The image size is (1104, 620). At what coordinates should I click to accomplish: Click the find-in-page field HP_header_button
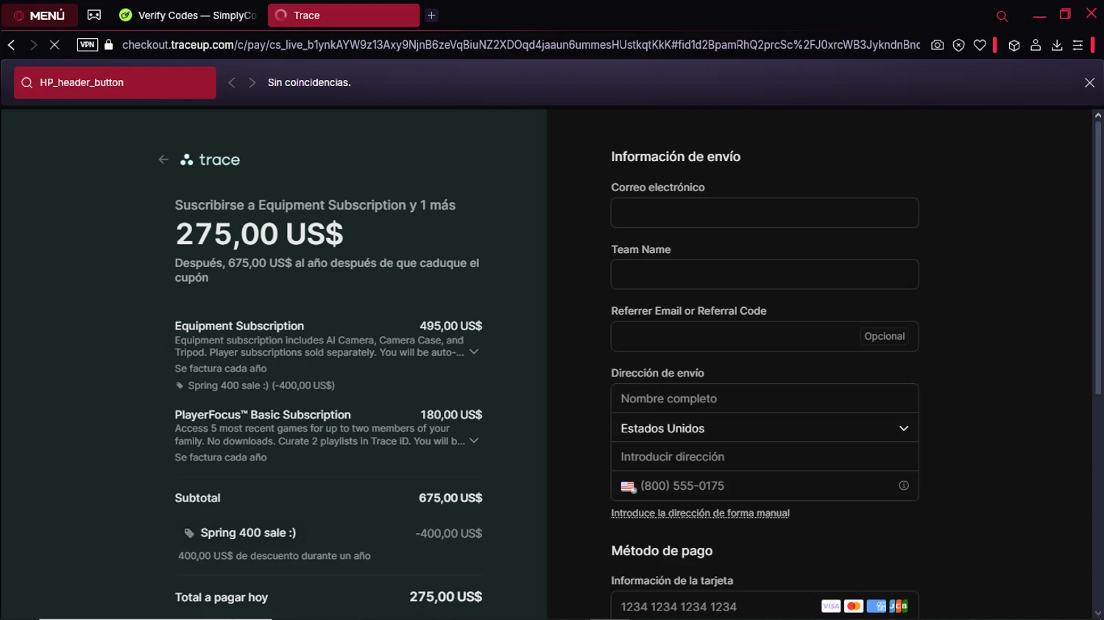pyautogui.click(x=115, y=82)
